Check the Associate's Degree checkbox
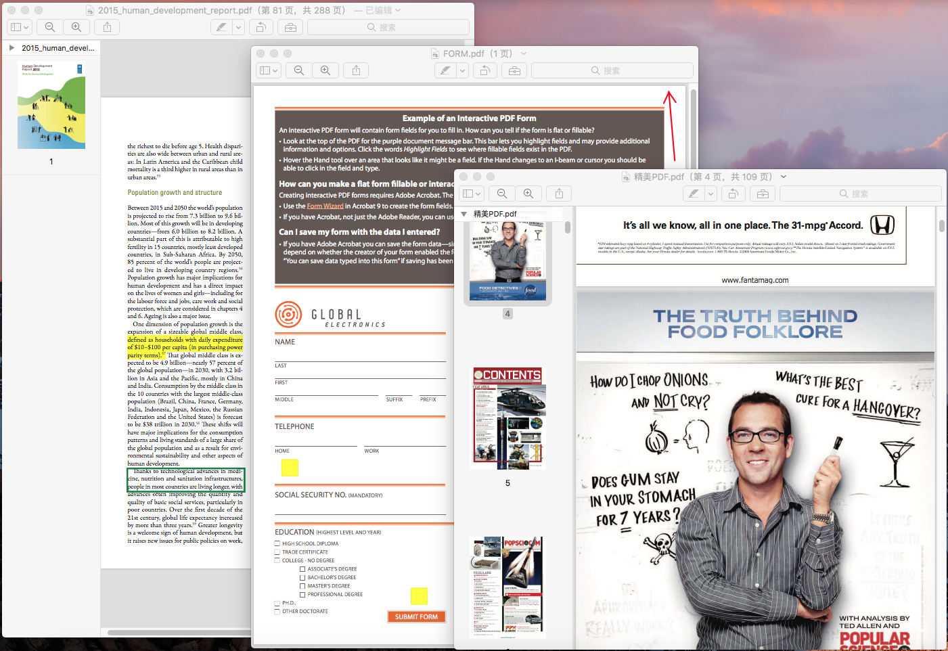Viewport: 948px width, 651px height. tap(302, 569)
